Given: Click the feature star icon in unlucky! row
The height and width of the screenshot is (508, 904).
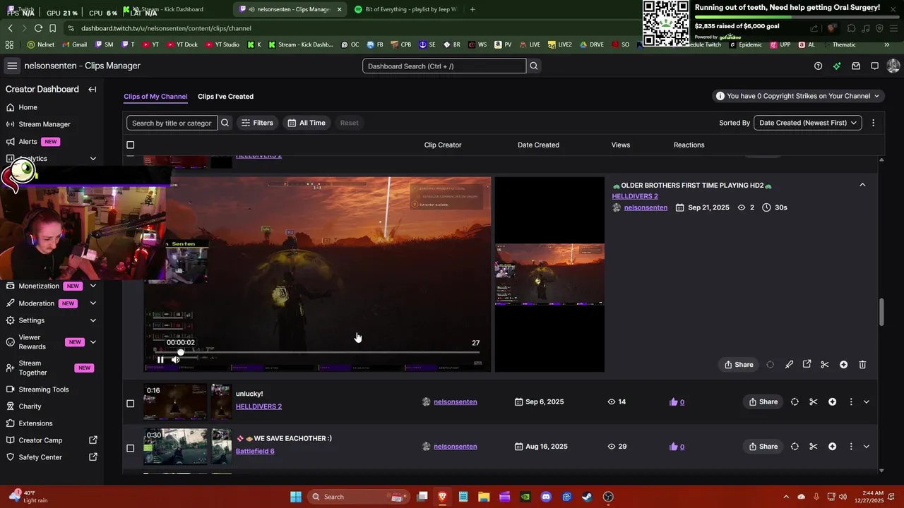Looking at the screenshot, I should coord(832,402).
